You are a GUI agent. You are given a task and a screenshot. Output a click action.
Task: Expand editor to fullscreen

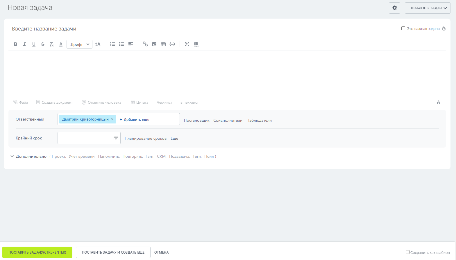[187, 44]
